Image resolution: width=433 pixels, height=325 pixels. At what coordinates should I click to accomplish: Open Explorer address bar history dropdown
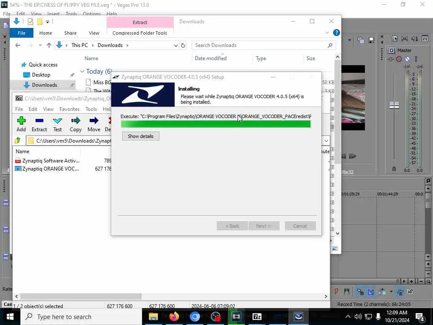175,45
